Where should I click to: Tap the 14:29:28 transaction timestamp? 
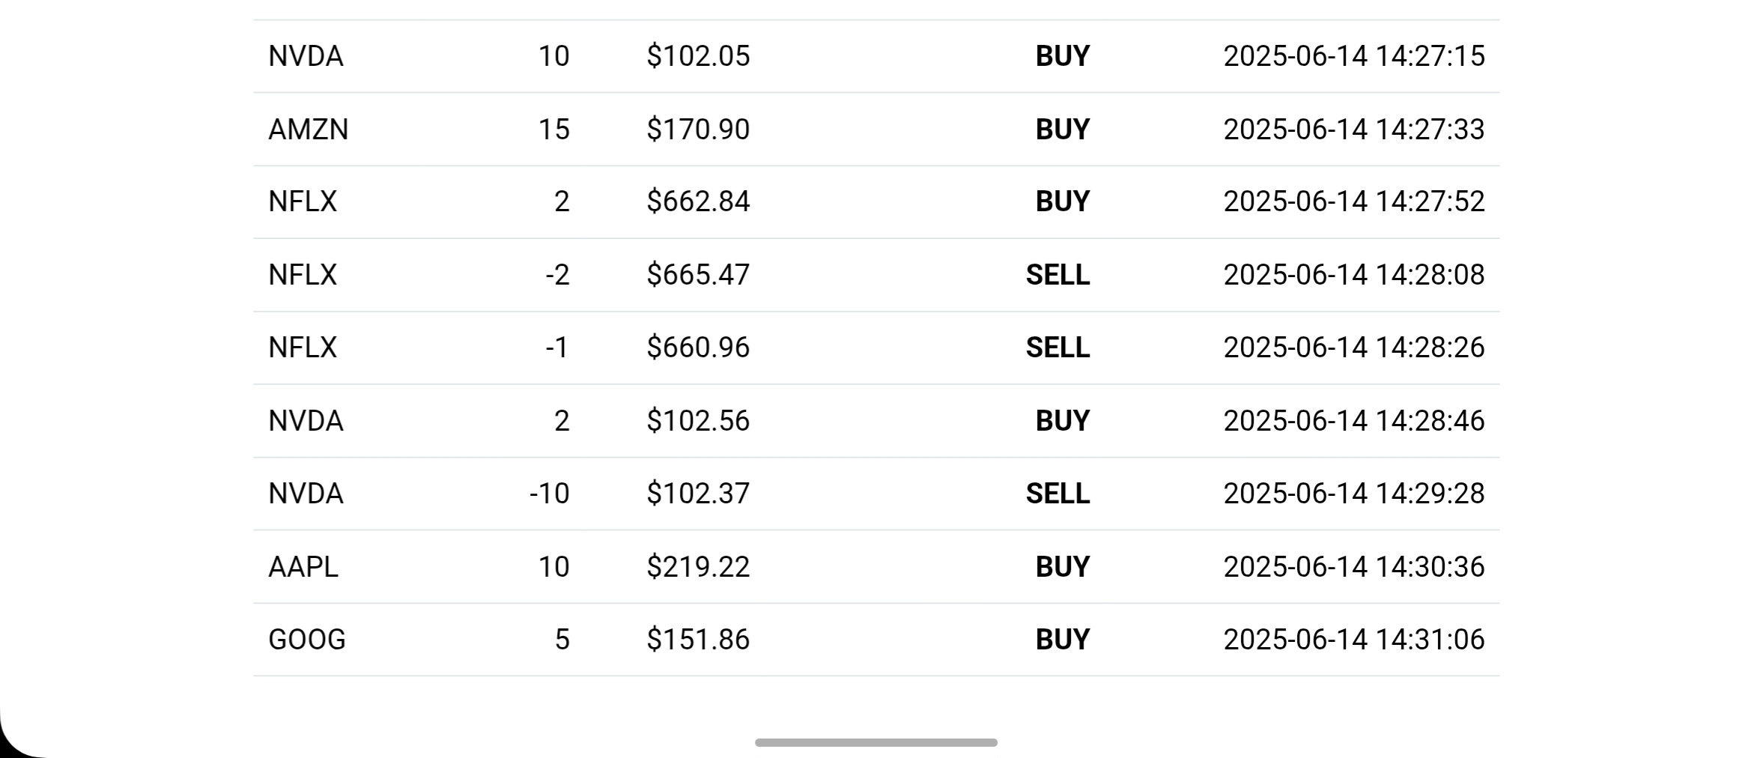coord(1353,494)
